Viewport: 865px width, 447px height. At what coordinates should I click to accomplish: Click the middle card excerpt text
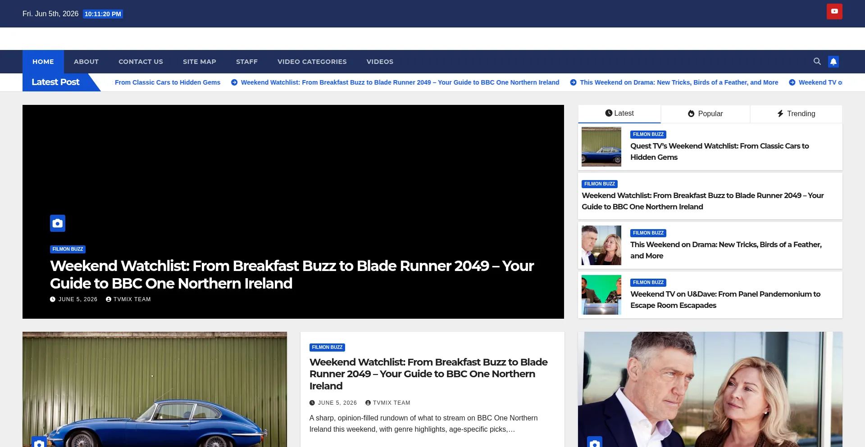tap(423, 424)
